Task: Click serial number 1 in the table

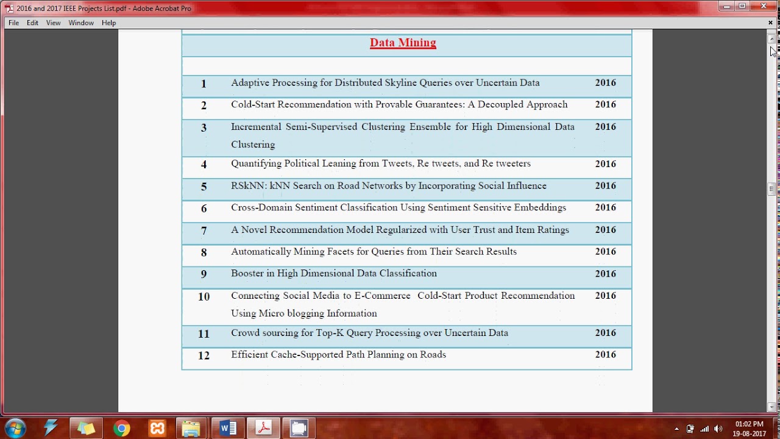Action: 204,84
